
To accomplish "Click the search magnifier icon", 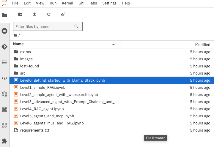I will (x=76, y=26).
